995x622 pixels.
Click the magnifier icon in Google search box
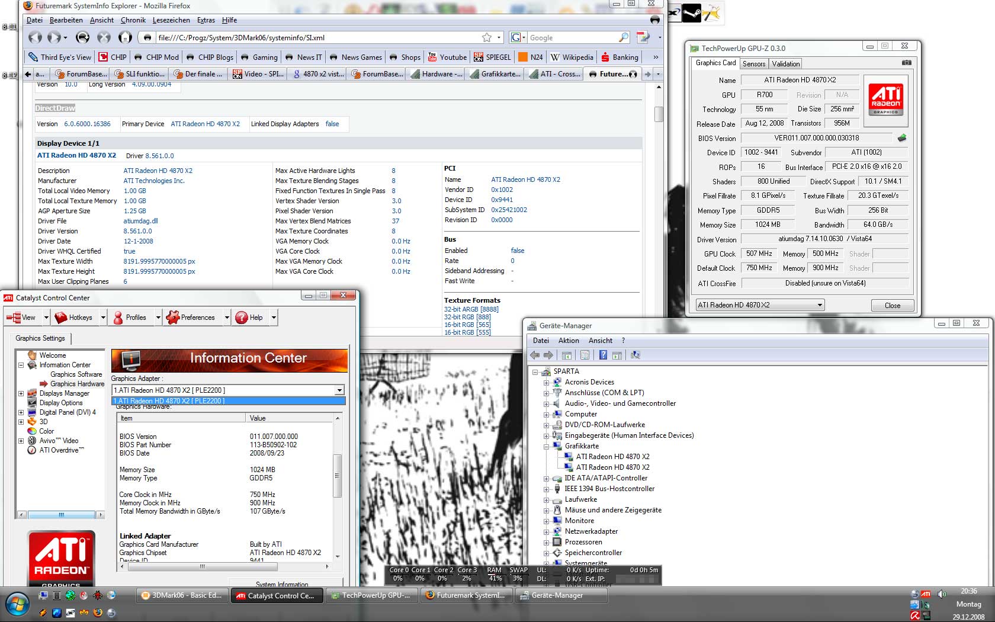tap(624, 37)
